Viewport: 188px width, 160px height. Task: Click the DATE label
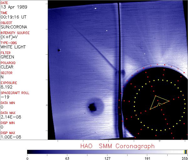coord(4,3)
